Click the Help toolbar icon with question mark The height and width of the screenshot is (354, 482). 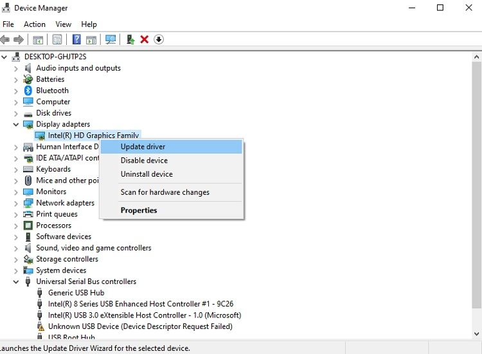coord(76,40)
